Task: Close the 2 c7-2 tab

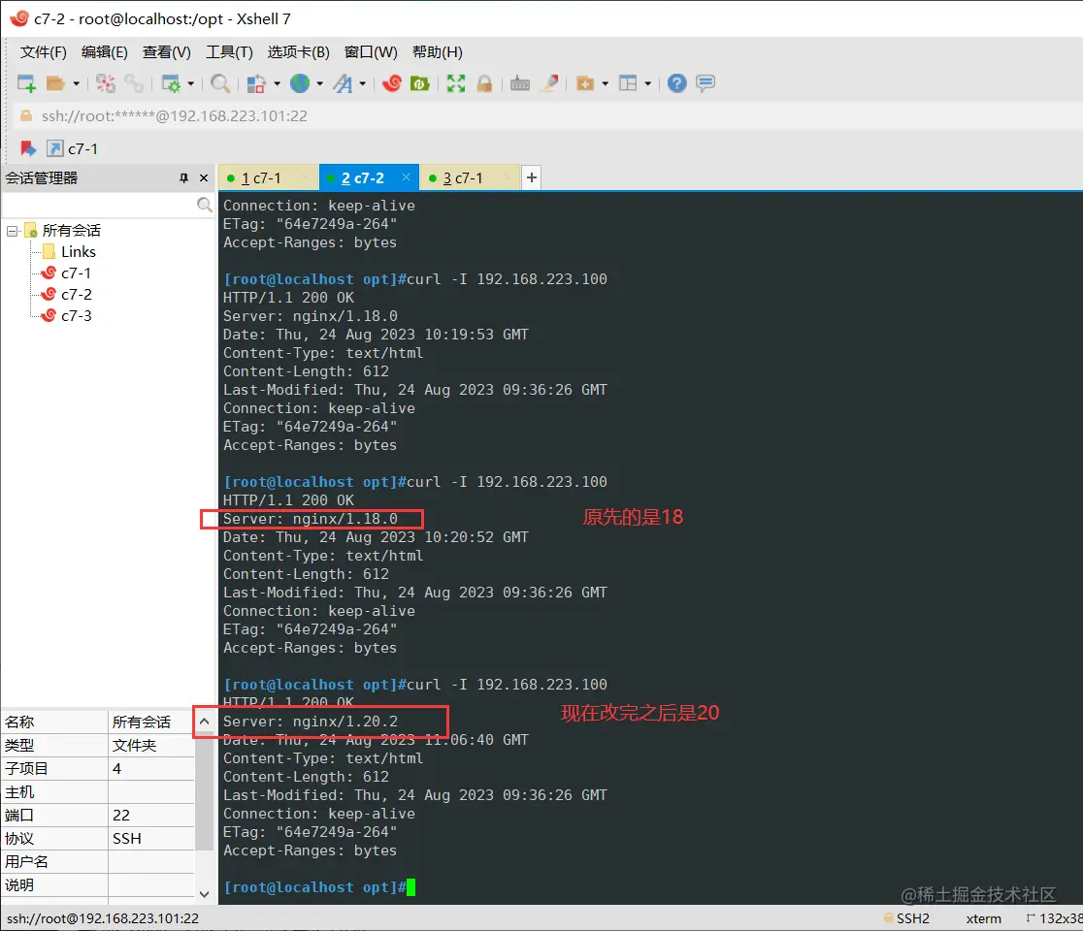Action: (406, 177)
